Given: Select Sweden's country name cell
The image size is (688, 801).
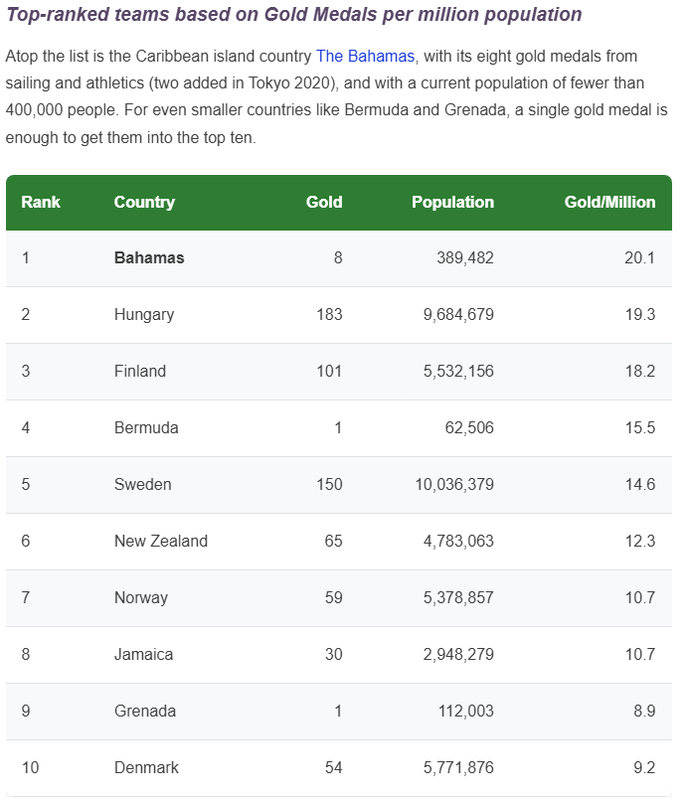Looking at the screenshot, I should (x=143, y=484).
